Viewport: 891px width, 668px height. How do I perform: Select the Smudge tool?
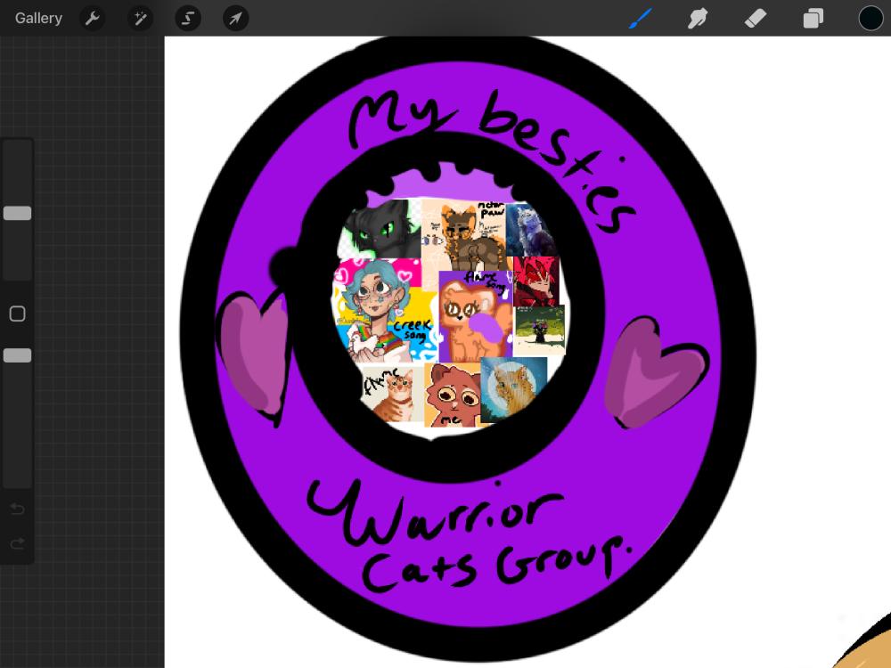698,18
